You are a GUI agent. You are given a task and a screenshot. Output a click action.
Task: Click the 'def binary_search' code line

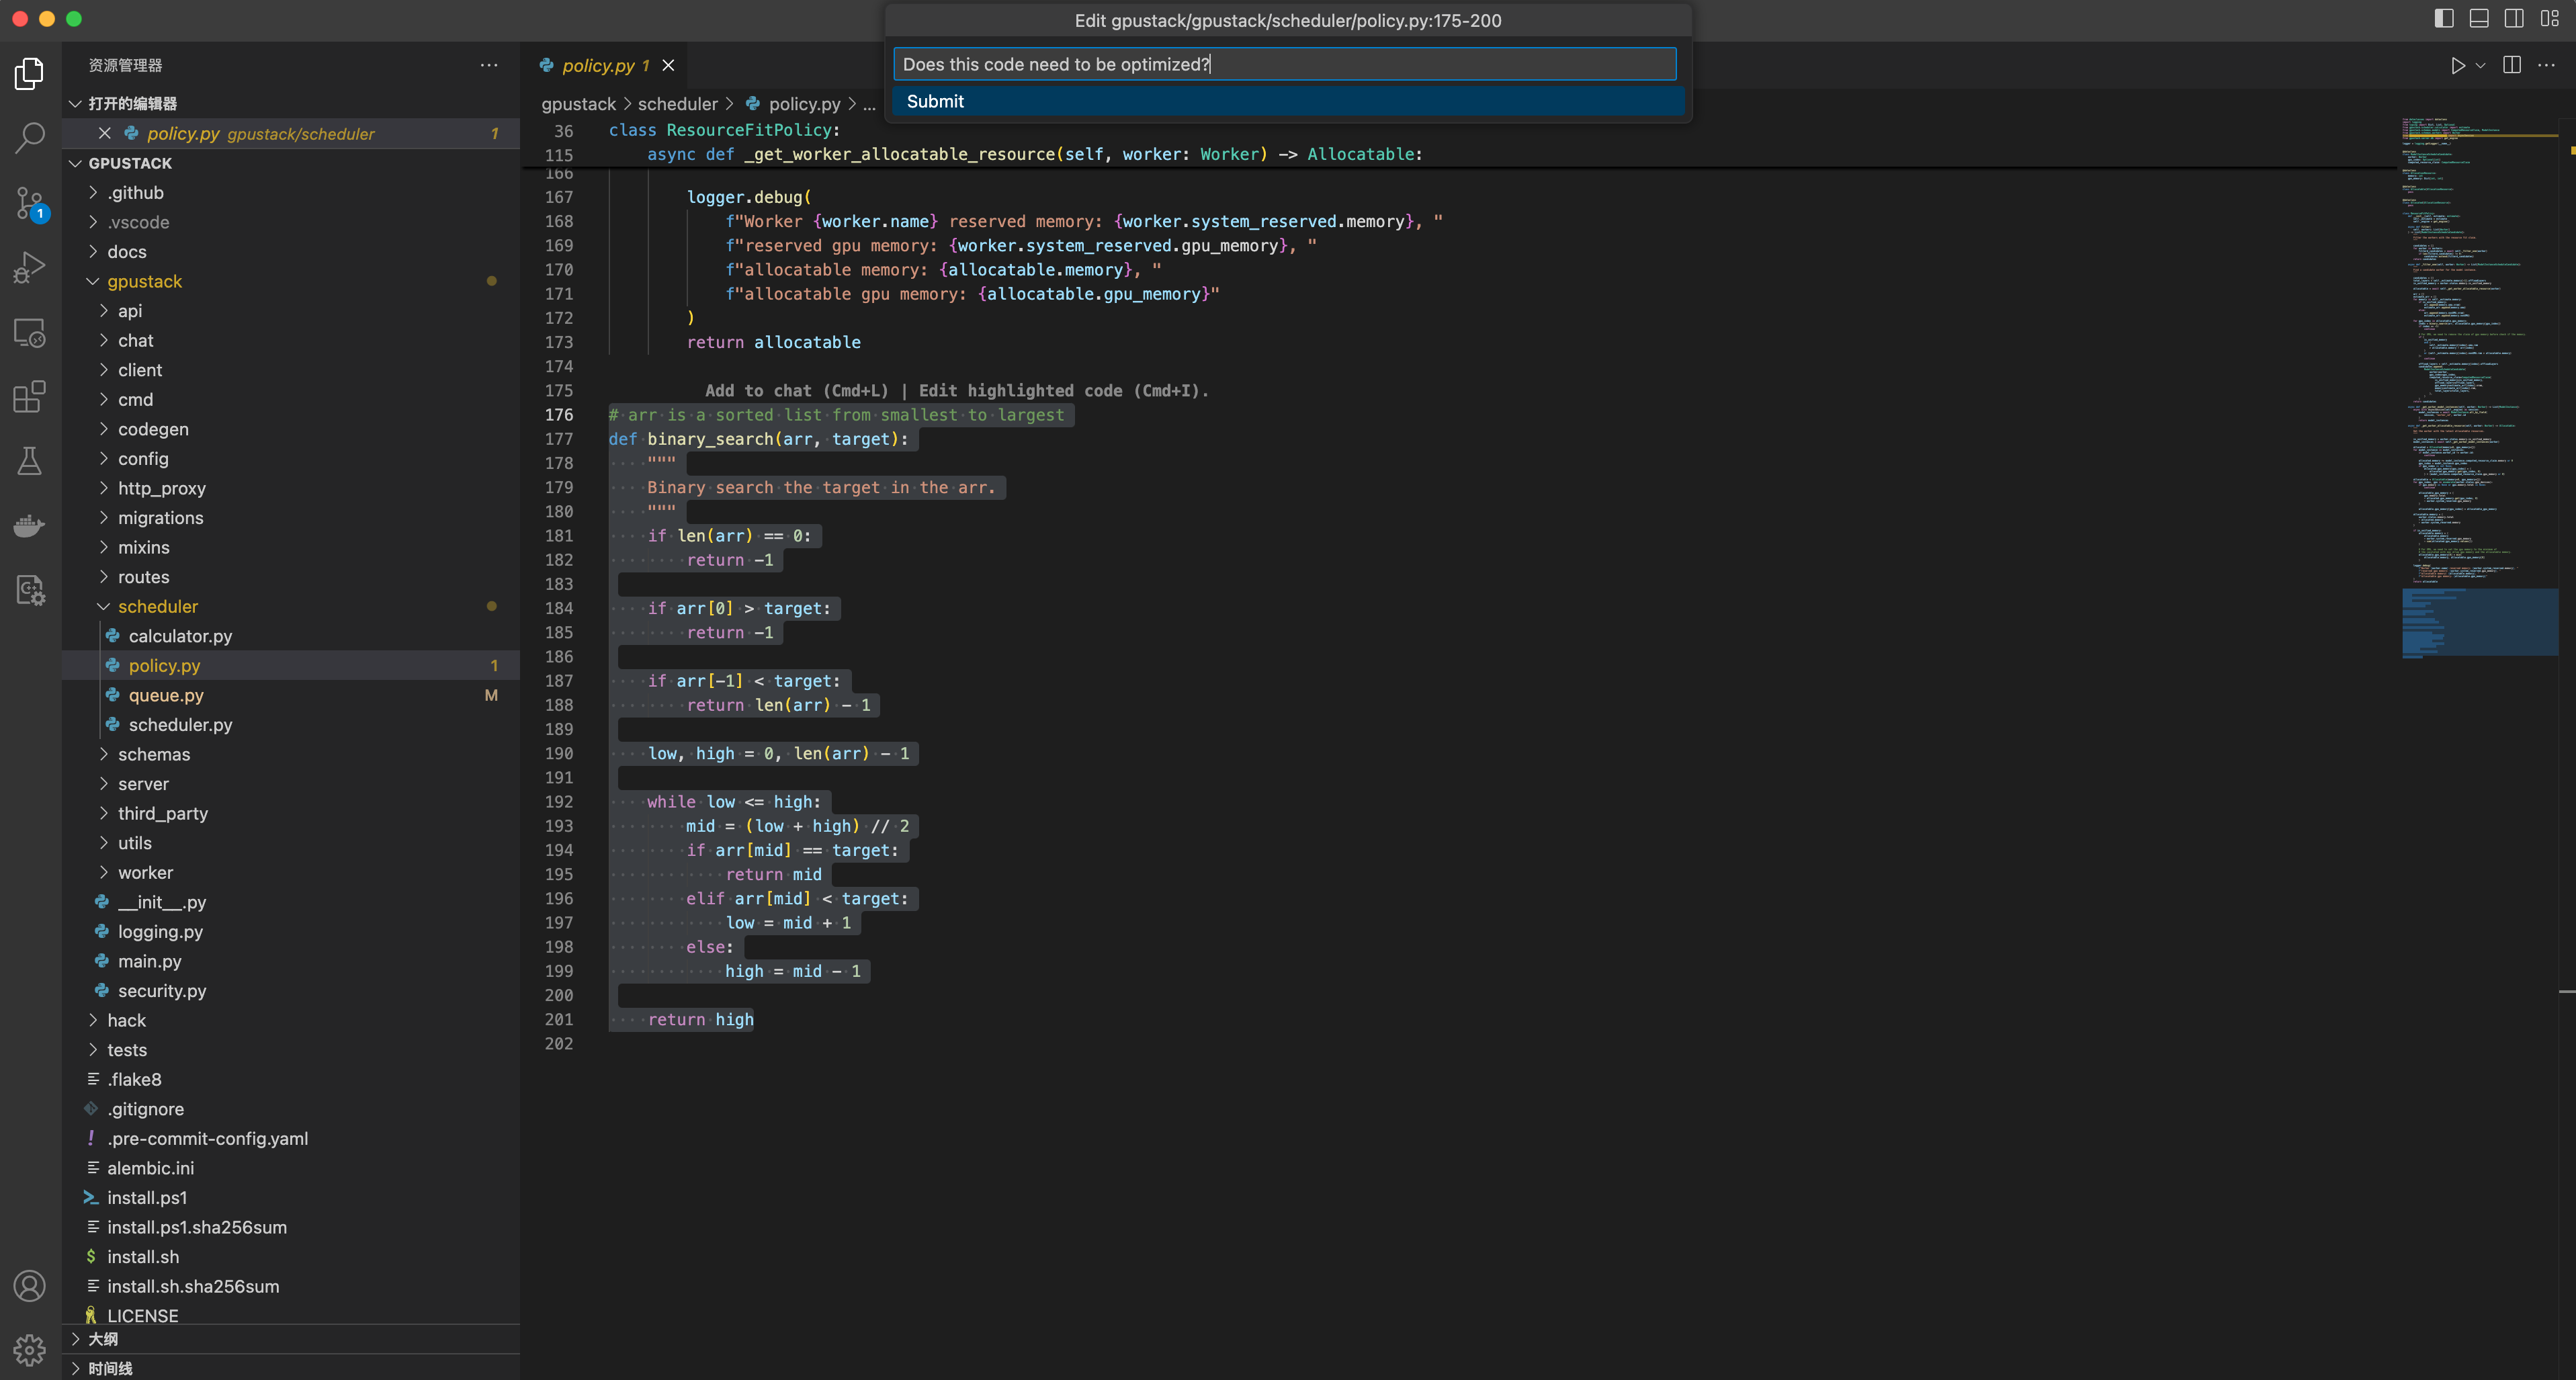pos(758,439)
